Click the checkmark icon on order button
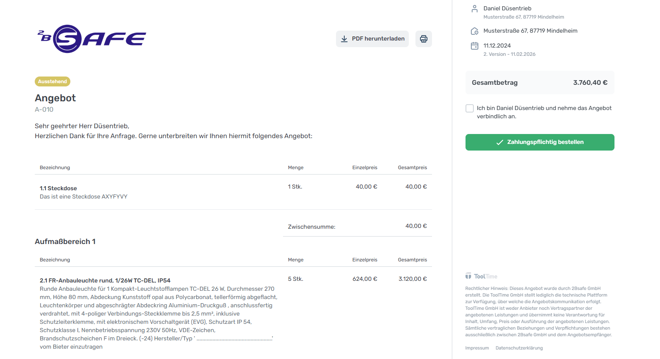Screen dimensions: 660x359 [x=499, y=142]
